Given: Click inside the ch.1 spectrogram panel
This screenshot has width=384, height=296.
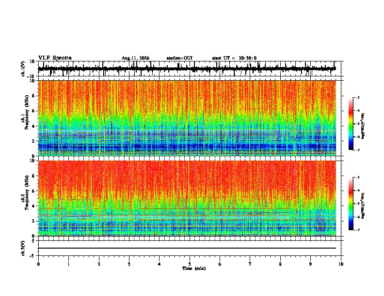Looking at the screenshot, I should click(x=187, y=118).
